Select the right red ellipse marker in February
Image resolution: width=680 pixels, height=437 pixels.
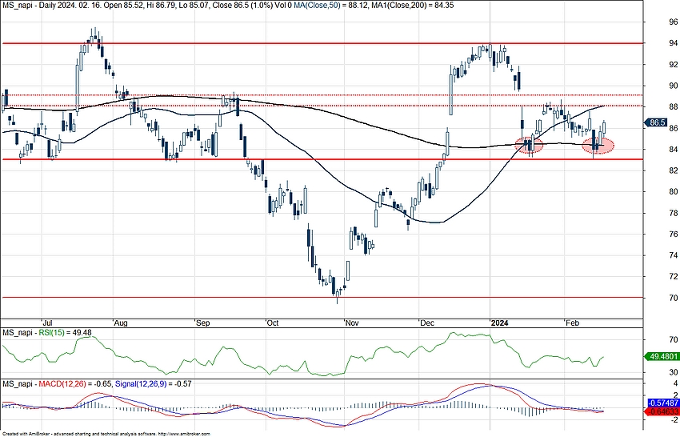tap(598, 145)
